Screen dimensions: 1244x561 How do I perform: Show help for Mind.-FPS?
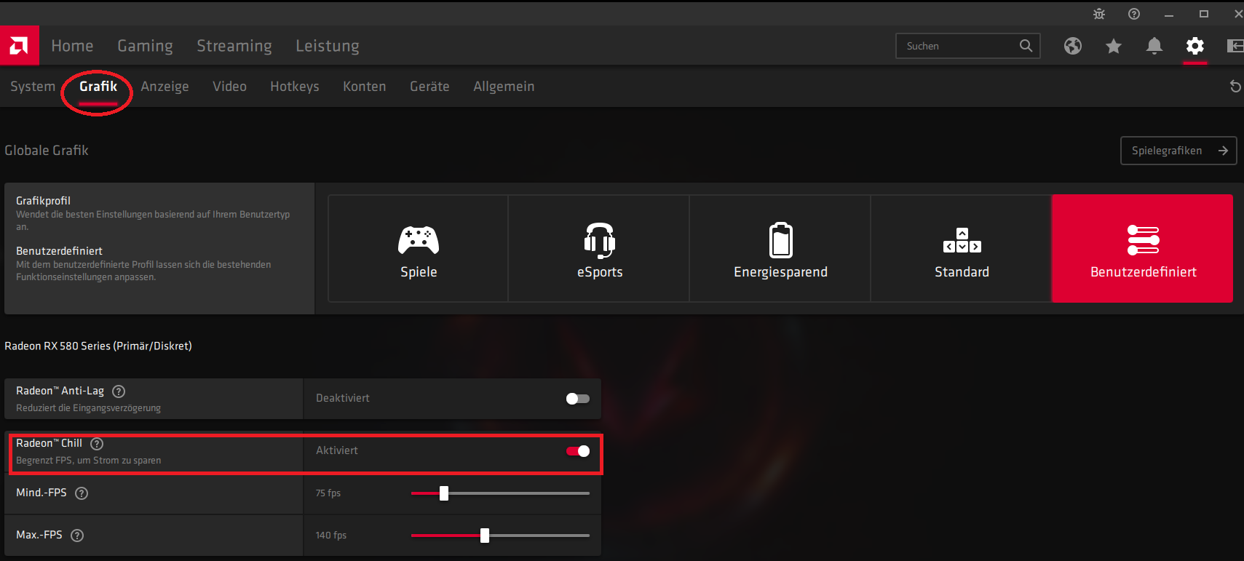click(82, 493)
